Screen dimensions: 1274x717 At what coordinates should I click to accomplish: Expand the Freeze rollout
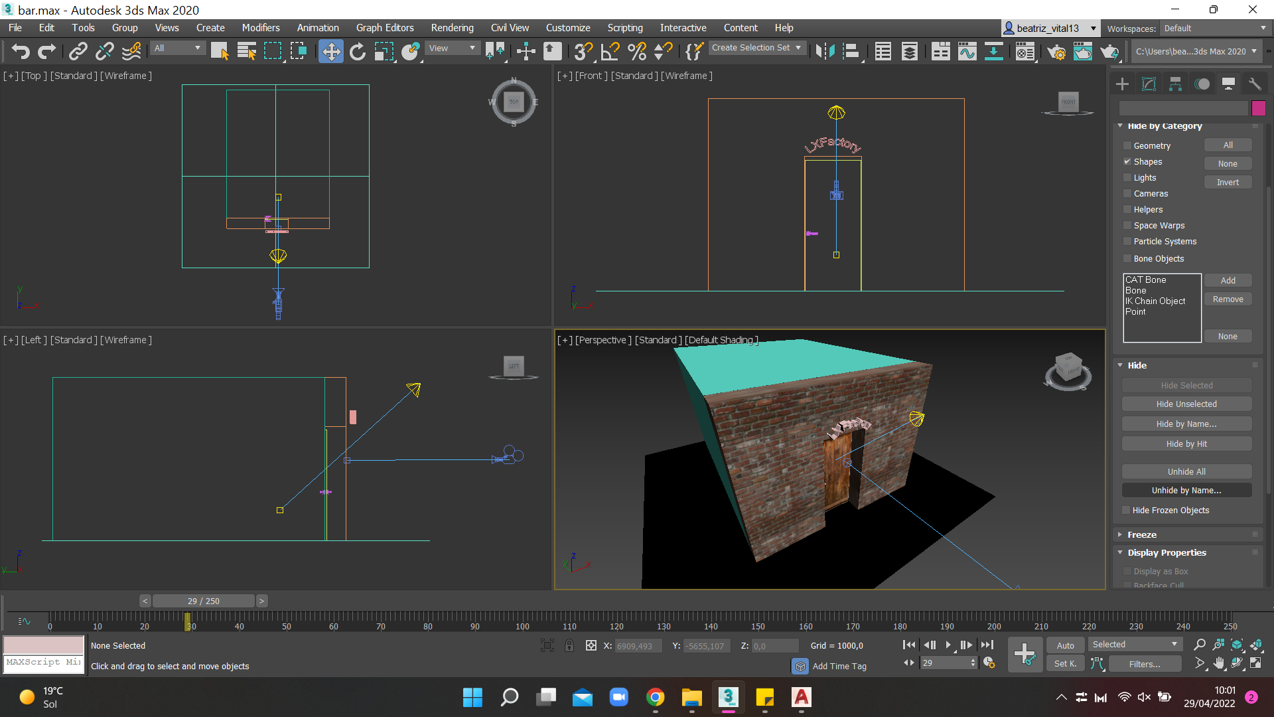click(1141, 534)
